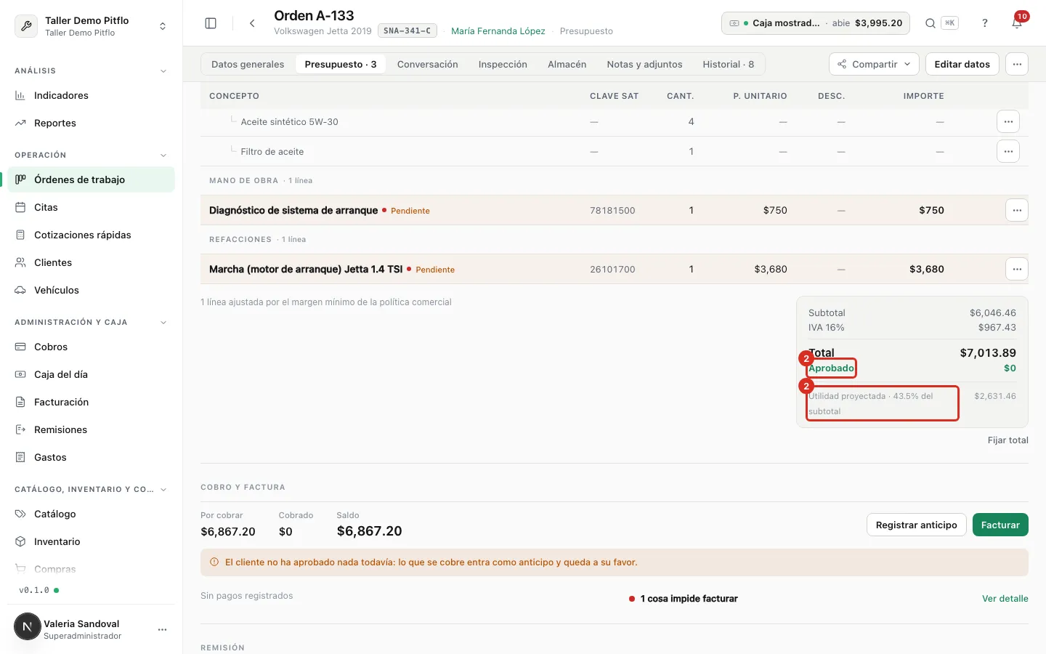This screenshot has width=1046, height=654.
Task: Switch to the Conversación tab
Action: point(427,64)
